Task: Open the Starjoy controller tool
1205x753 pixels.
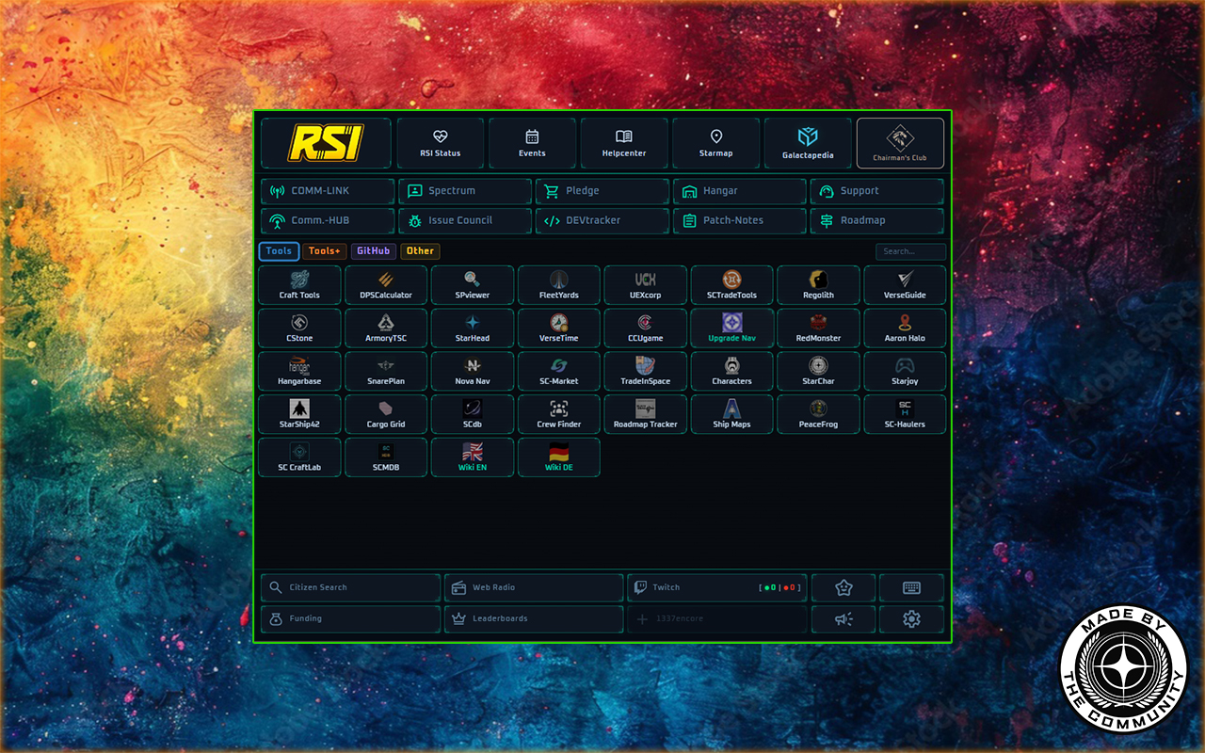Action: click(x=906, y=372)
